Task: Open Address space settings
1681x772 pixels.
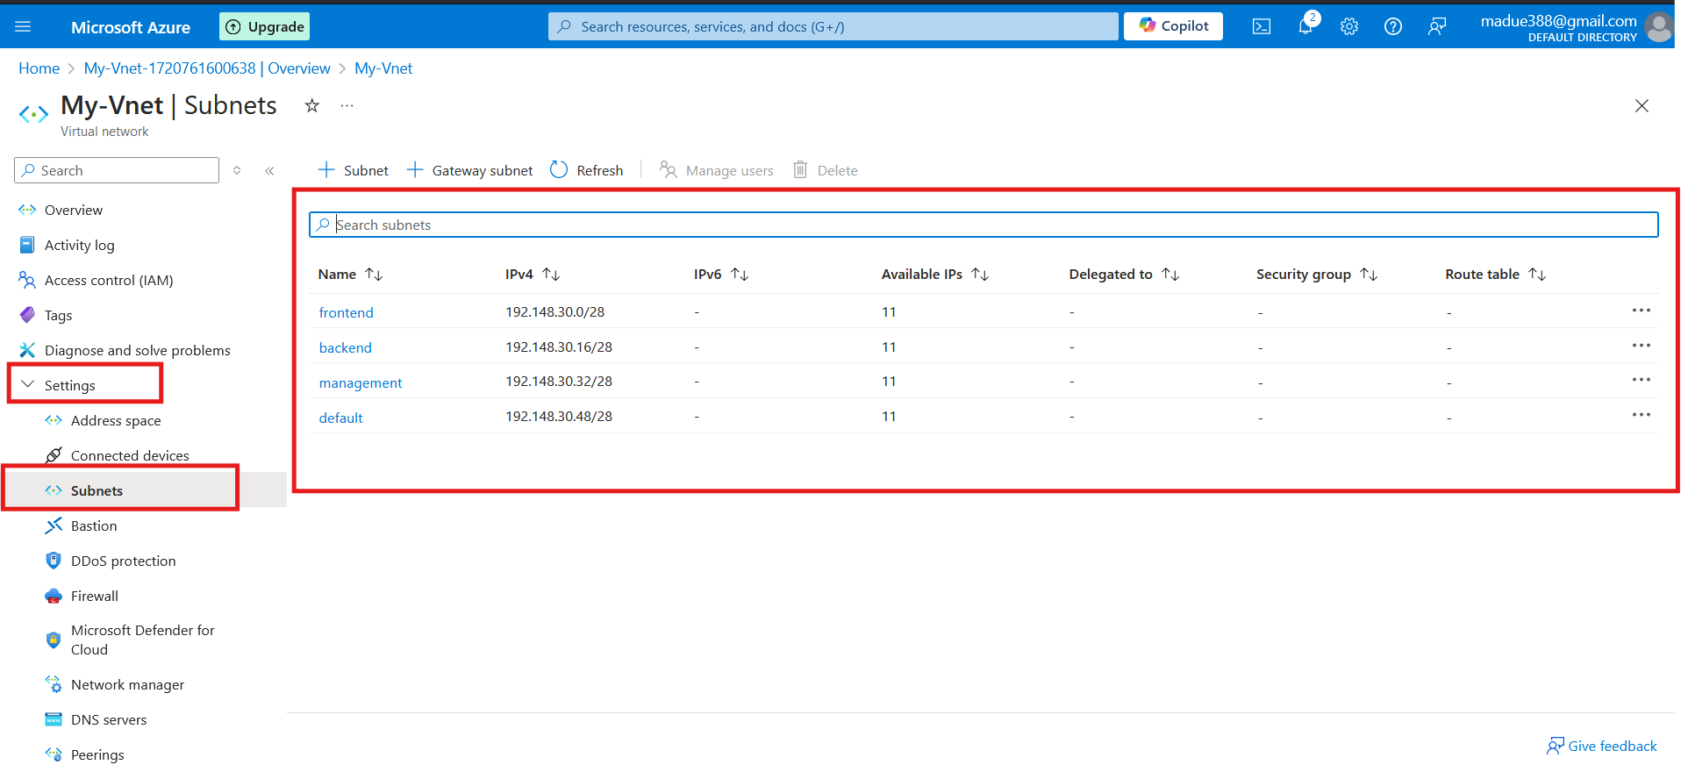Action: (116, 421)
